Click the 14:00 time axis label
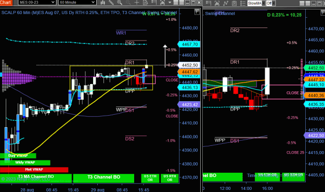The image size is (325, 192). pos(246,188)
